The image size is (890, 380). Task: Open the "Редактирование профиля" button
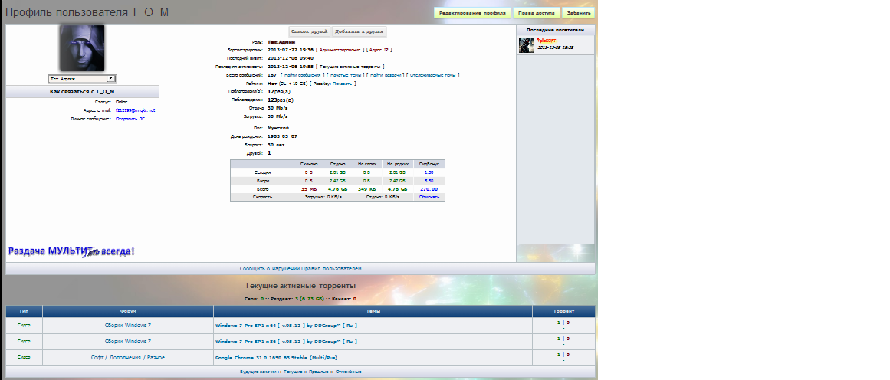(472, 13)
